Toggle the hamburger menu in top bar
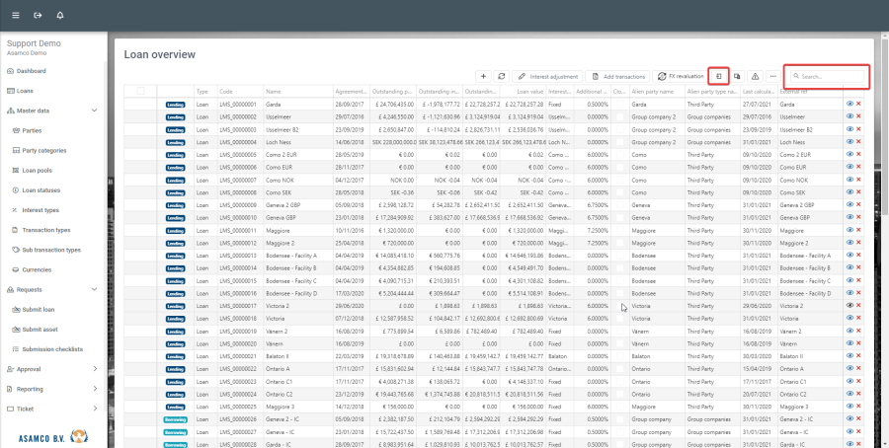The image size is (889, 448). pos(14,16)
